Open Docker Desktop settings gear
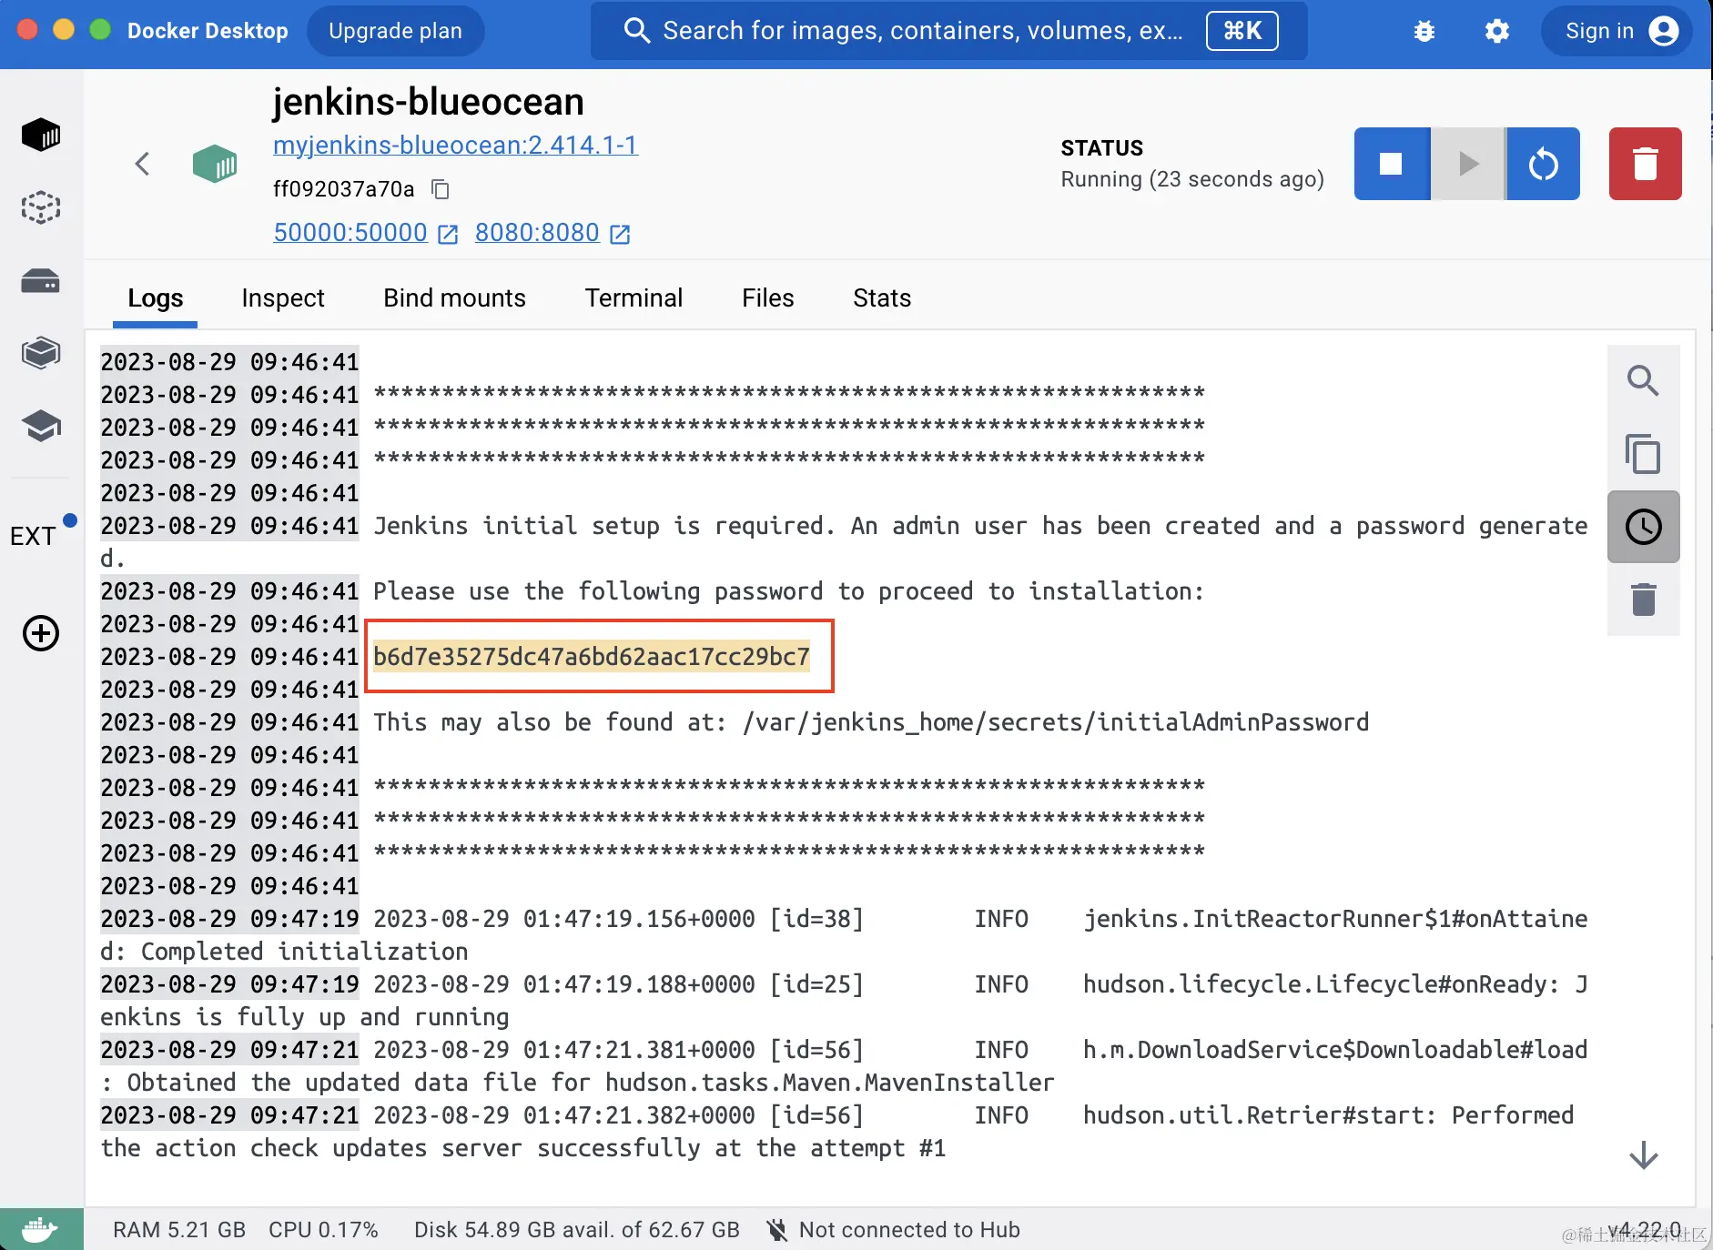Screen dimensions: 1713x1250 (x=1497, y=31)
